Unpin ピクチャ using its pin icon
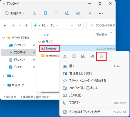 [x=34, y=67]
